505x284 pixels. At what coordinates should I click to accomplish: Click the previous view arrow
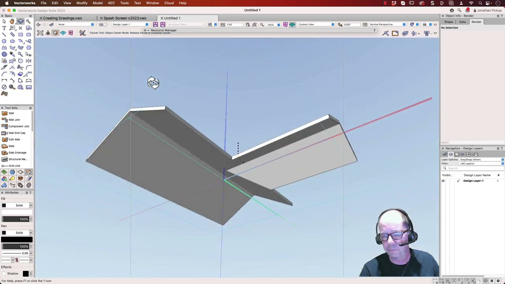pos(39,24)
